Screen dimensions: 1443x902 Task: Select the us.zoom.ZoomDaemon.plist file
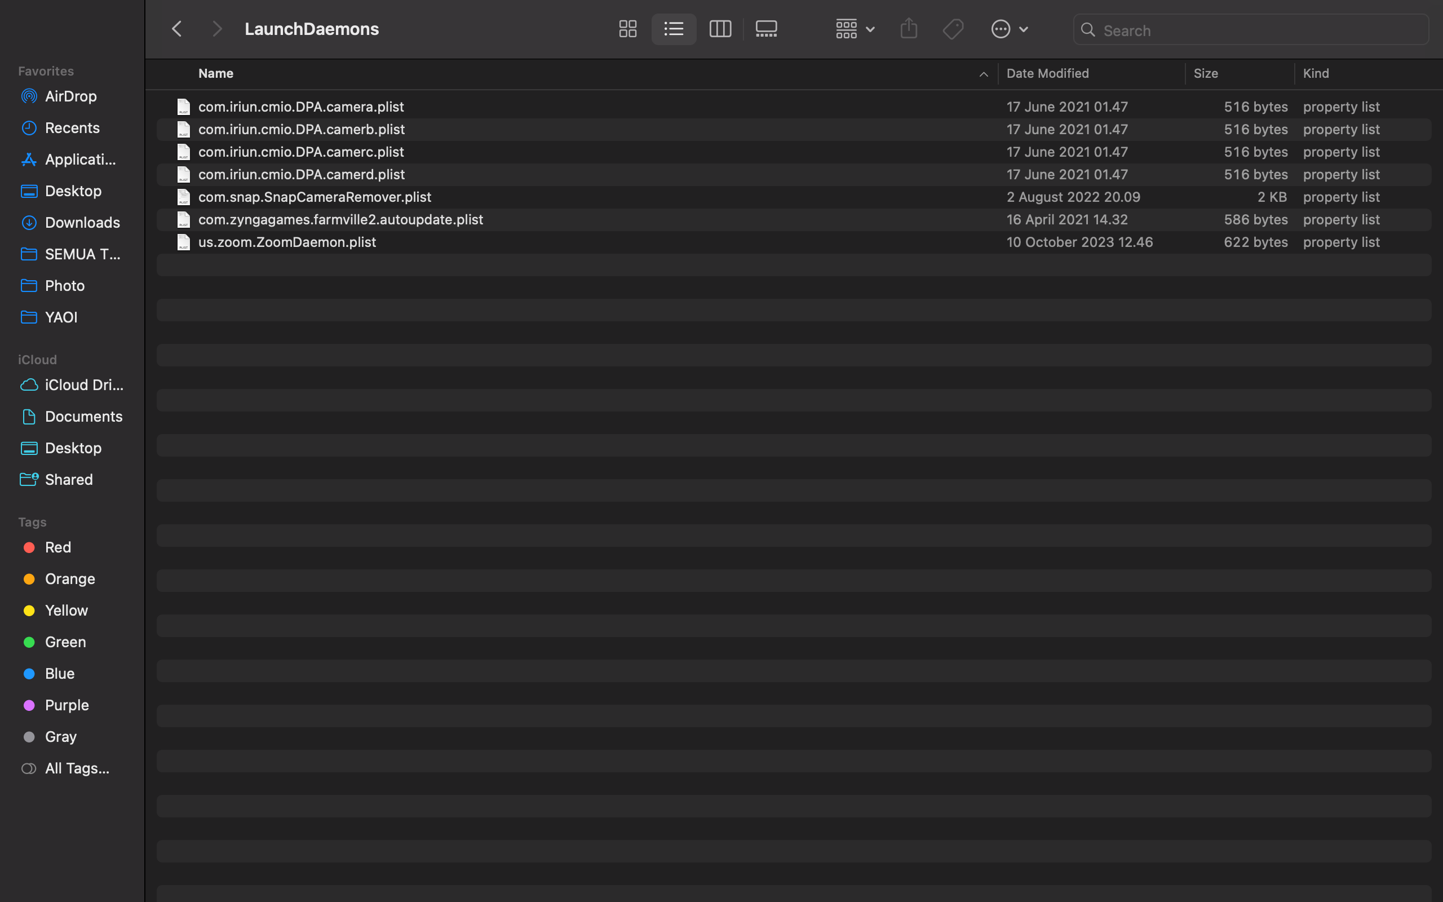pyautogui.click(x=287, y=242)
